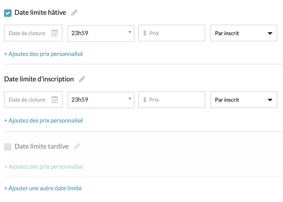Click Ajoutez des prix personnalisé under inscription
The image size is (283, 202).
tap(43, 121)
